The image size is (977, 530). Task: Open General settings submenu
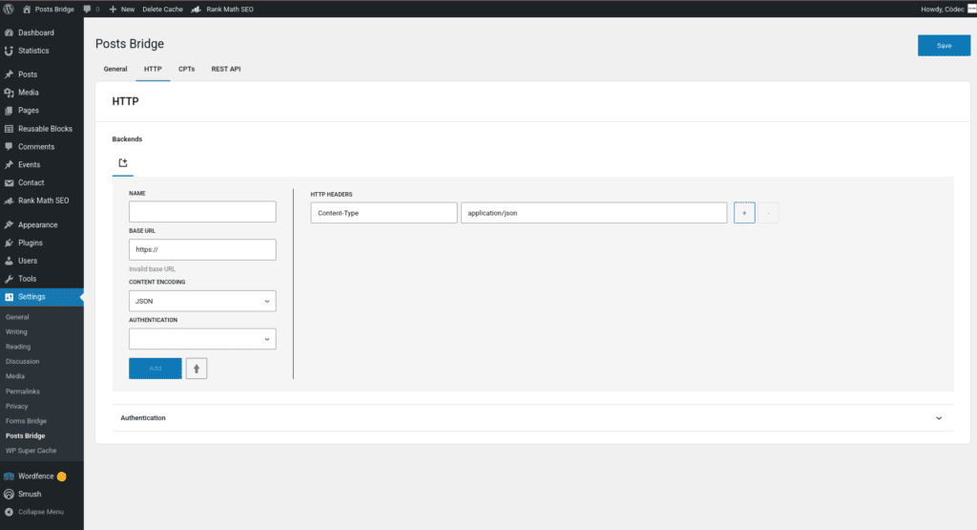(17, 317)
